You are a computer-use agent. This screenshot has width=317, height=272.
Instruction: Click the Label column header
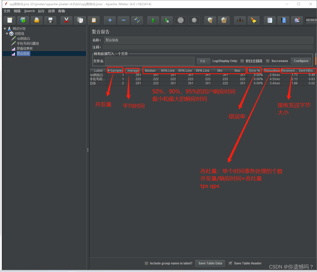[x=98, y=71]
